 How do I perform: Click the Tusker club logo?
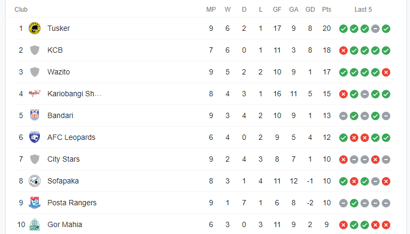coord(35,28)
